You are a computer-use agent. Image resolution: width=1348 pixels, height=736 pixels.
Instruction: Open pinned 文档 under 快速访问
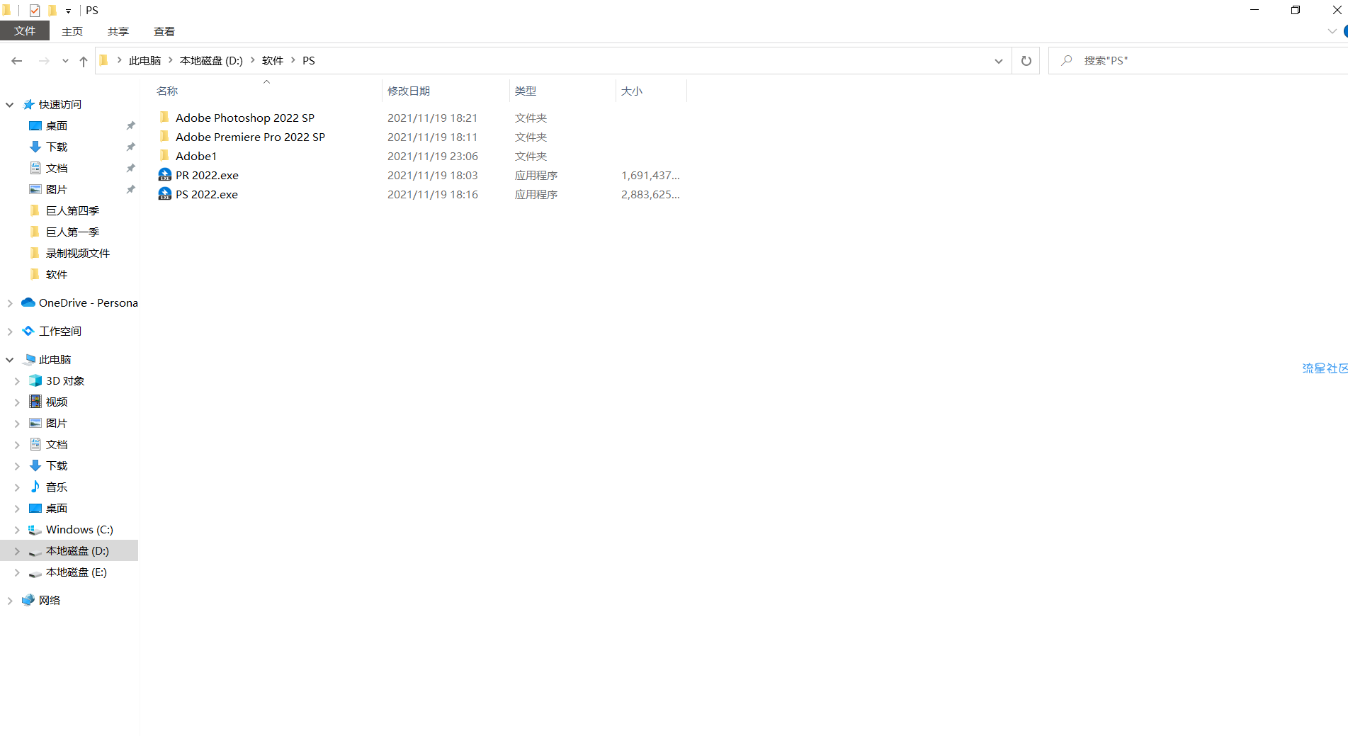[x=57, y=169]
